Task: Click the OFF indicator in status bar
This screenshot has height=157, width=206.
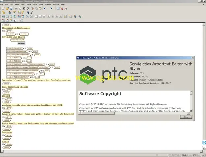Action: 194,155
